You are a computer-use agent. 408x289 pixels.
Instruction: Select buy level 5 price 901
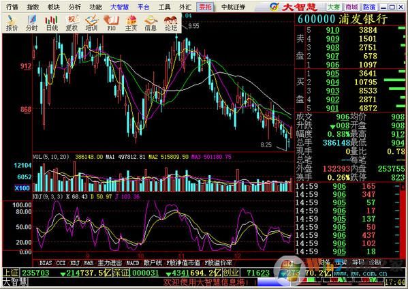332,108
